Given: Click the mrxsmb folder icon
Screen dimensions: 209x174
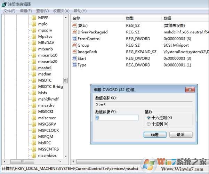Looking at the screenshot, I should 34,49.
